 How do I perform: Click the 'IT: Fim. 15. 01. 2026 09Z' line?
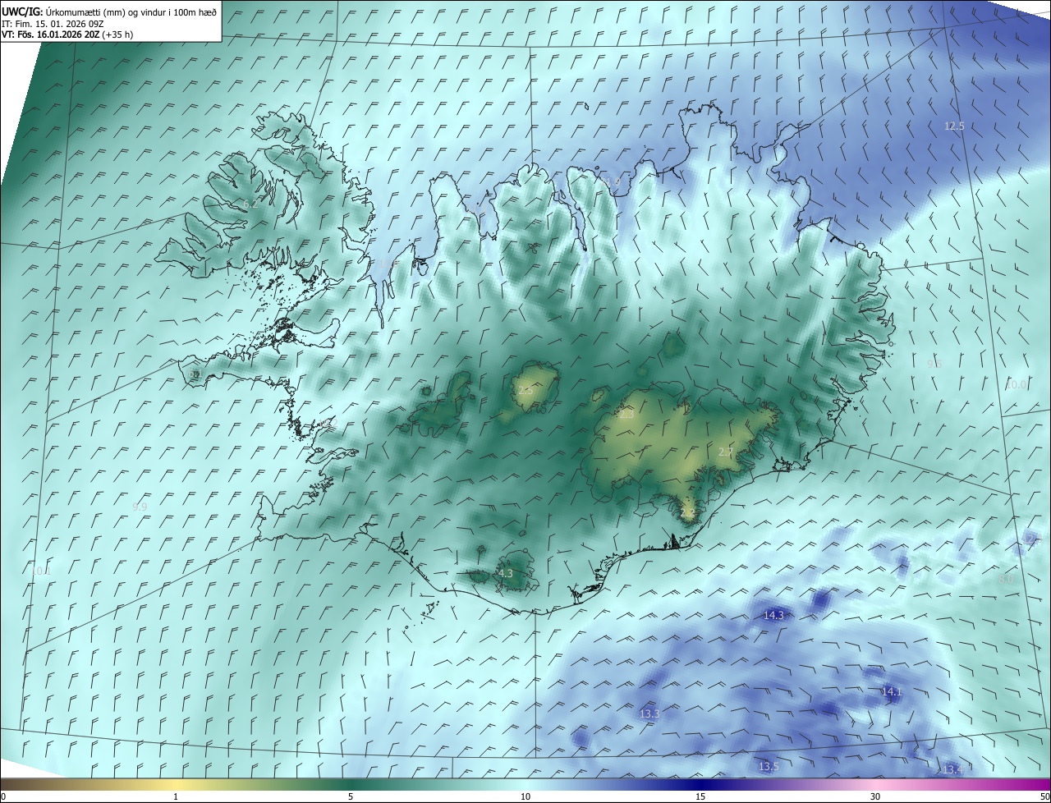(x=53, y=23)
